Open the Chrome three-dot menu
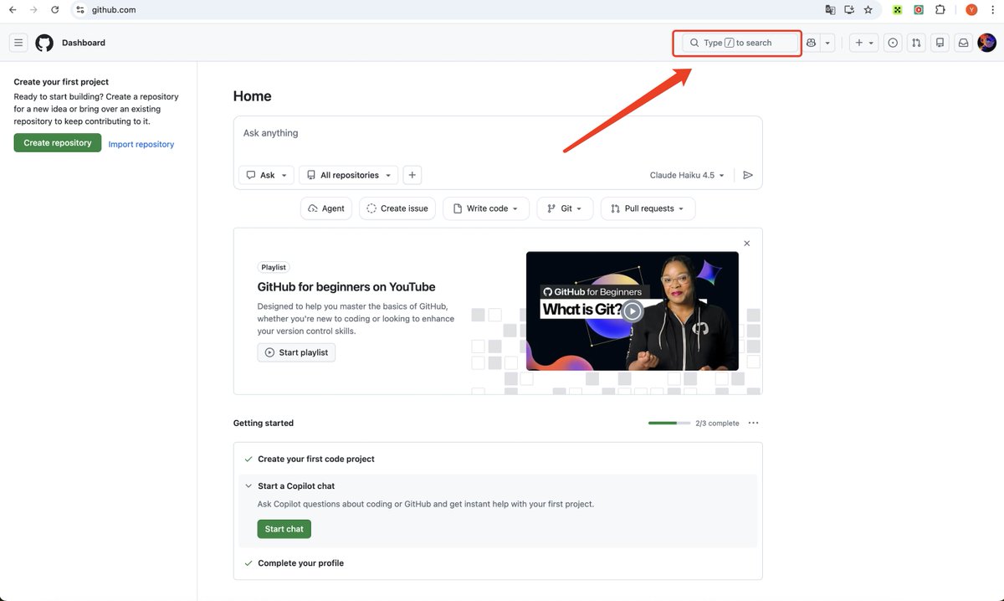This screenshot has height=601, width=1004. point(993,10)
